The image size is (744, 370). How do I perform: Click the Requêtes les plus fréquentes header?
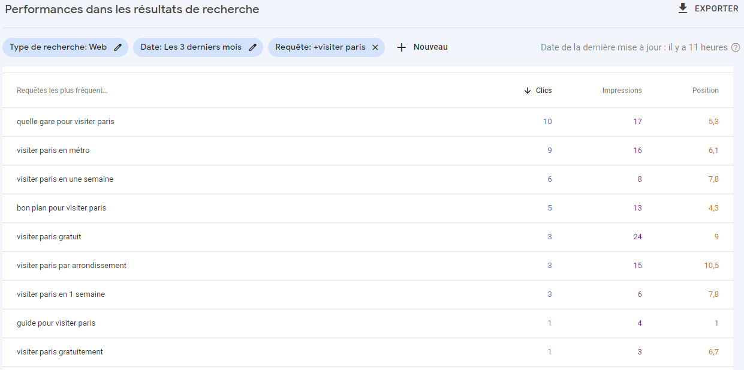62,91
